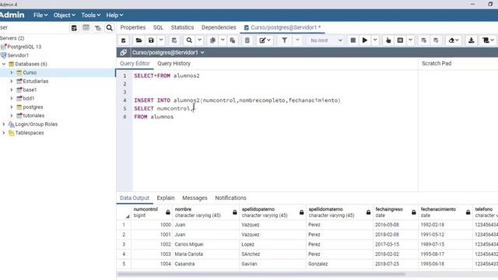
Task: Click the lock icon in nombre column header
Action: [235, 212]
